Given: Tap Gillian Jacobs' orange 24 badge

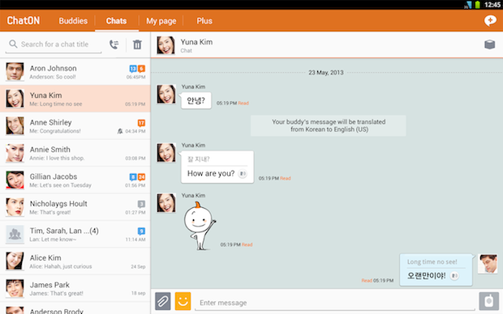Looking at the screenshot, I should (141, 177).
